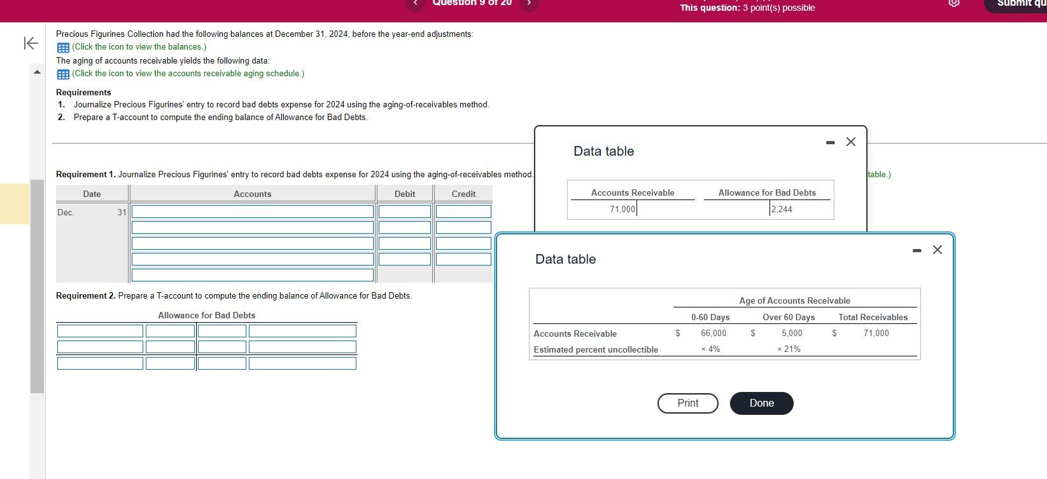Select fourth Accounts input row
Image resolution: width=1047 pixels, height=479 pixels.
click(253, 259)
